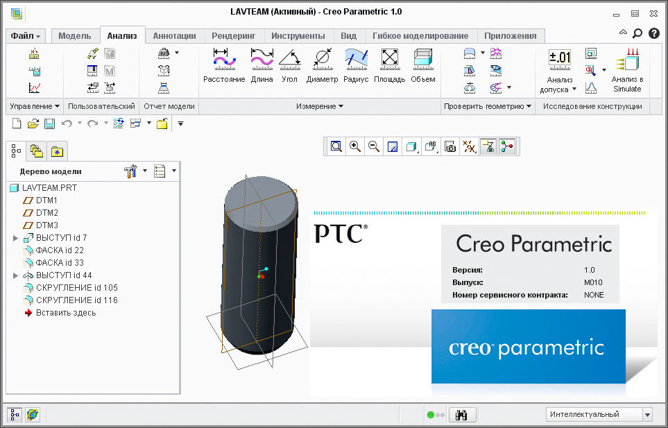The image size is (668, 428).
Task: Click the Repaint icon in view toolbar
Action: click(x=393, y=147)
